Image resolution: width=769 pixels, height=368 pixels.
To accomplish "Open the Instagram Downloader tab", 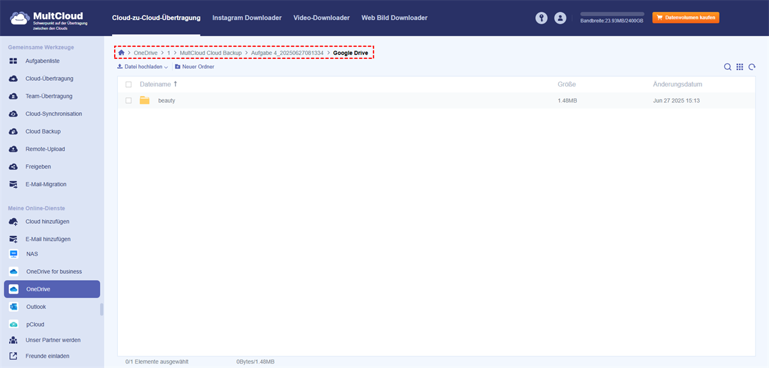I will pos(247,18).
